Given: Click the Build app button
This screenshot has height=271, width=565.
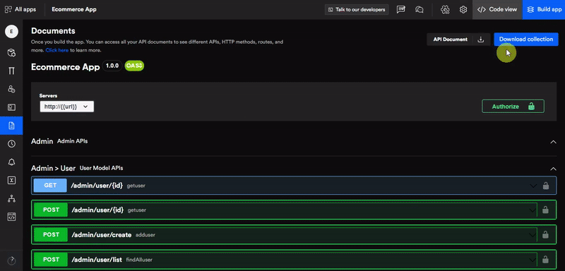Looking at the screenshot, I should [544, 10].
